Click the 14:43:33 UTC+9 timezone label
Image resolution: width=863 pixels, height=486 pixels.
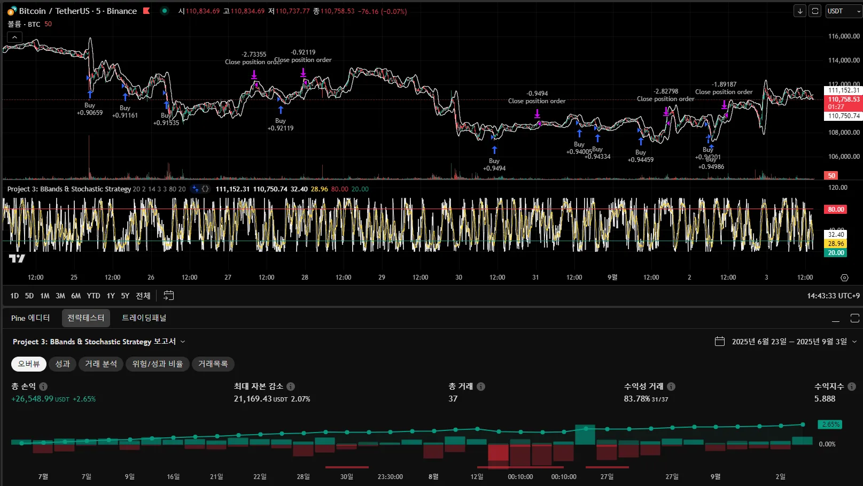point(833,296)
